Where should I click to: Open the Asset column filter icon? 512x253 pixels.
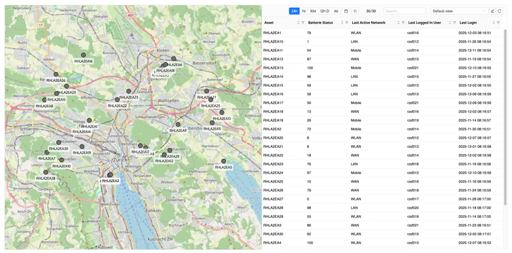point(303,23)
